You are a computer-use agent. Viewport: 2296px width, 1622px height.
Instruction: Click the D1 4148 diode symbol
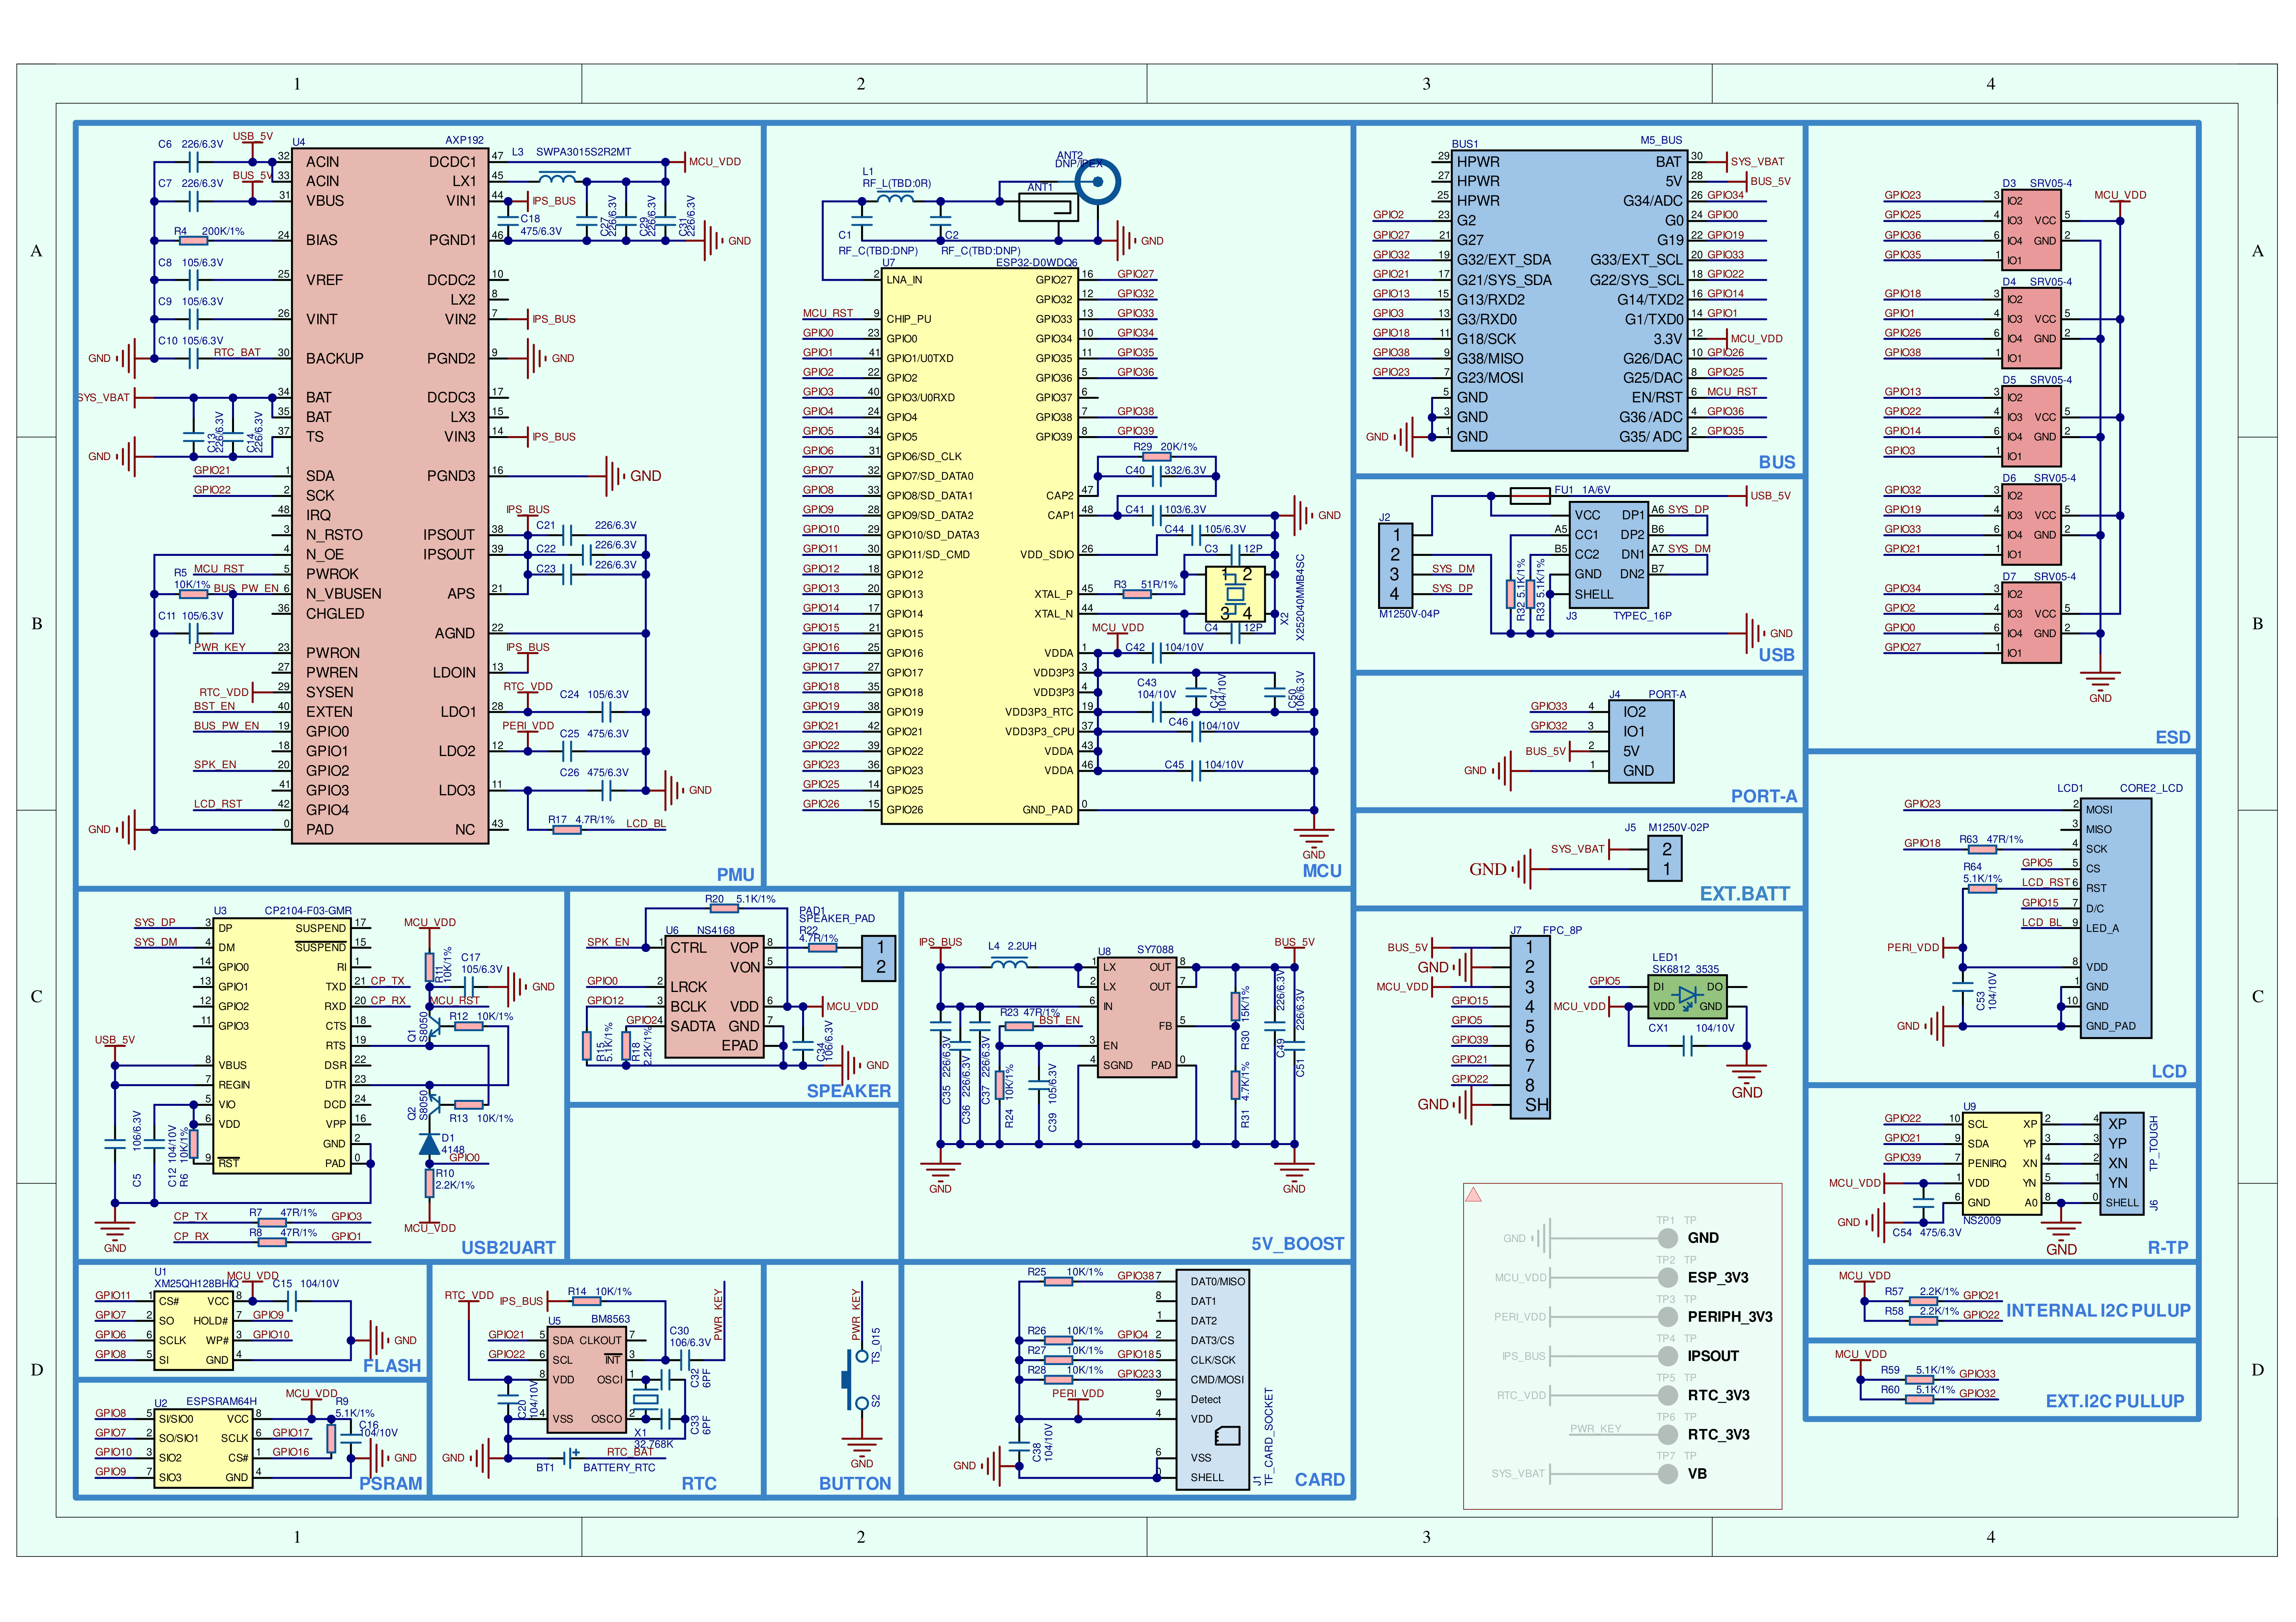(430, 1144)
